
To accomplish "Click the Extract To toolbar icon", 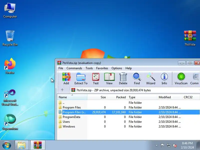I will 81,78.
